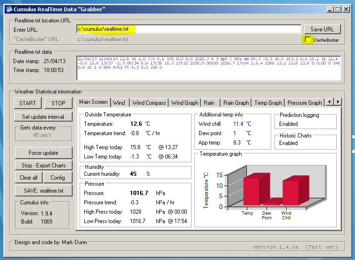The height and width of the screenshot is (260, 355).
Task: Click the Clear all button
Action: [x=29, y=178]
